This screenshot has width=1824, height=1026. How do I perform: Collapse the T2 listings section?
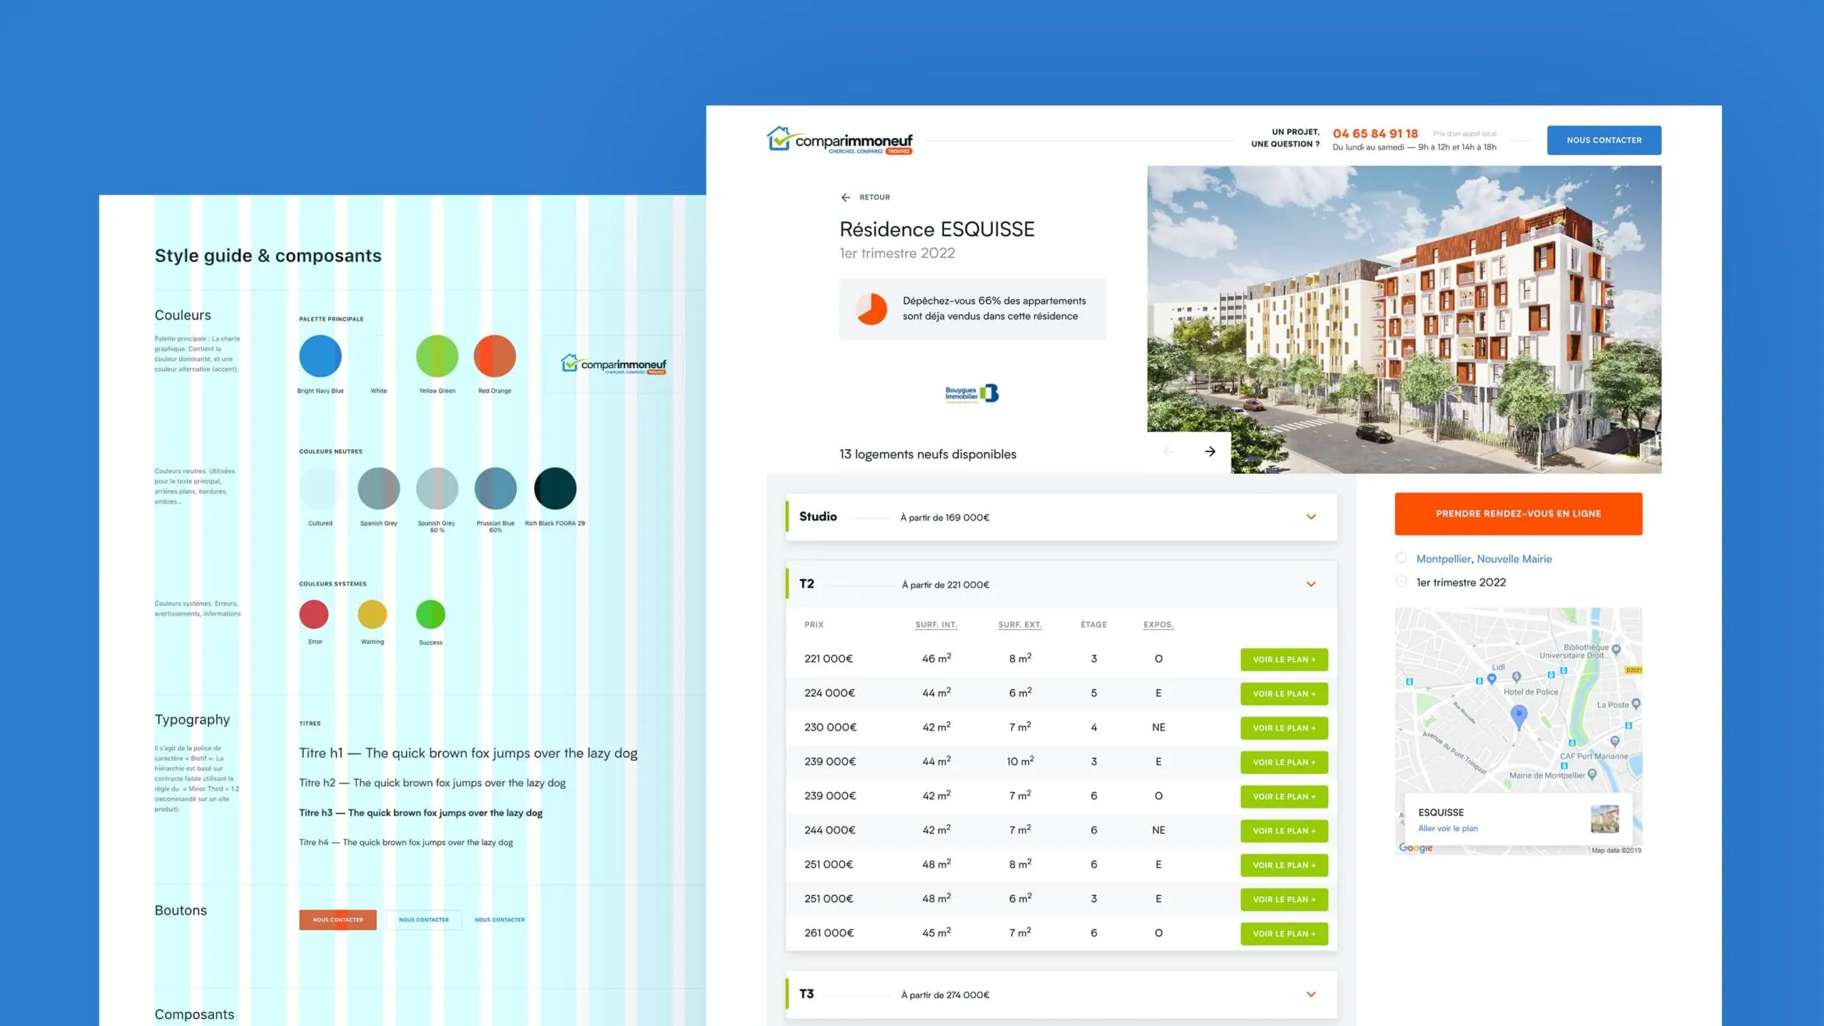tap(1310, 584)
